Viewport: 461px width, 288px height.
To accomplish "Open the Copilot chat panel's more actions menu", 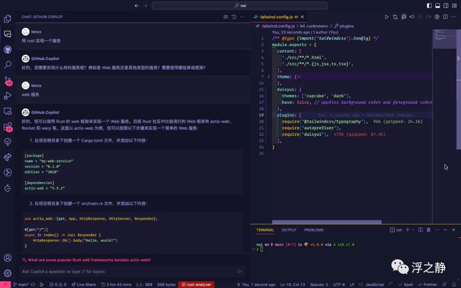I will click(x=242, y=17).
